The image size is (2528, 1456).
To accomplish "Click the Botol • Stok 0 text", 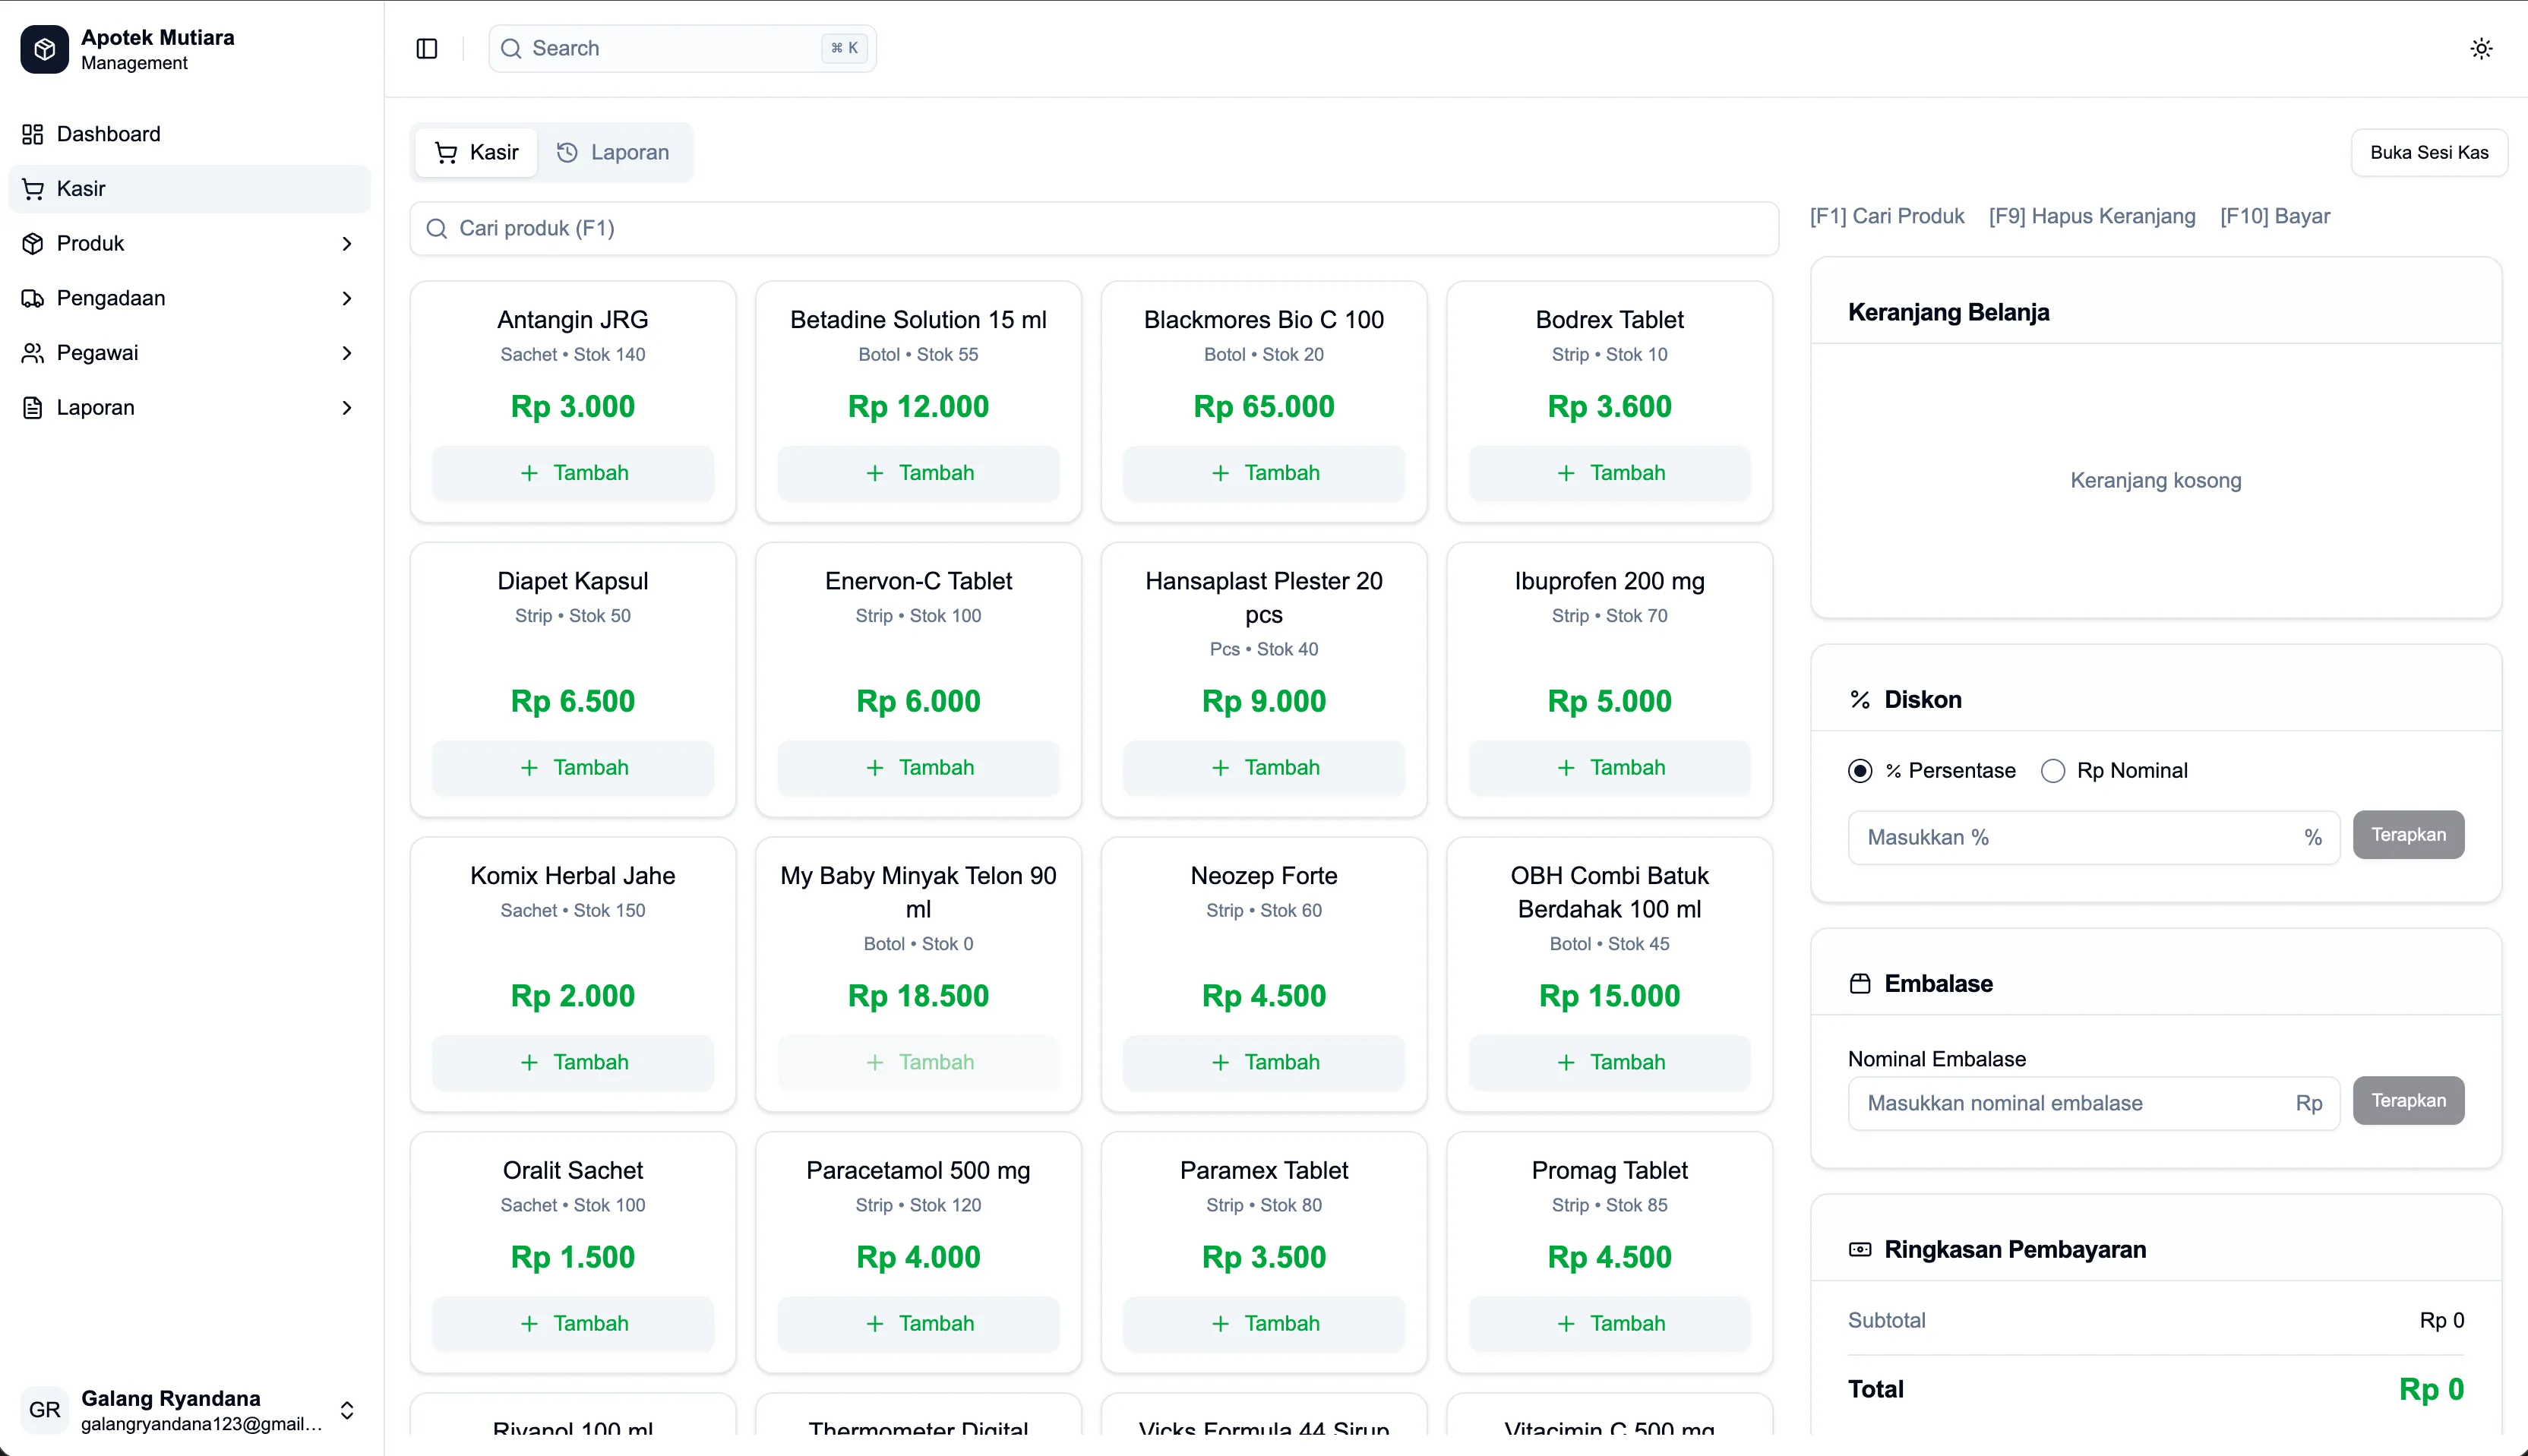I will tap(918, 944).
